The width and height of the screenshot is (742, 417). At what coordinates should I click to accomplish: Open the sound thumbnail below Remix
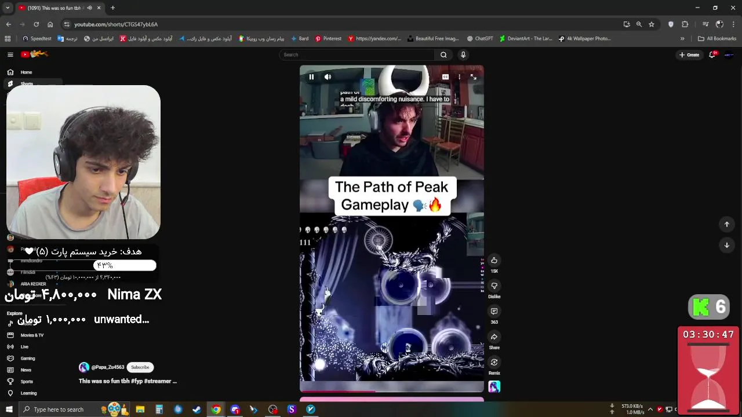point(494,387)
